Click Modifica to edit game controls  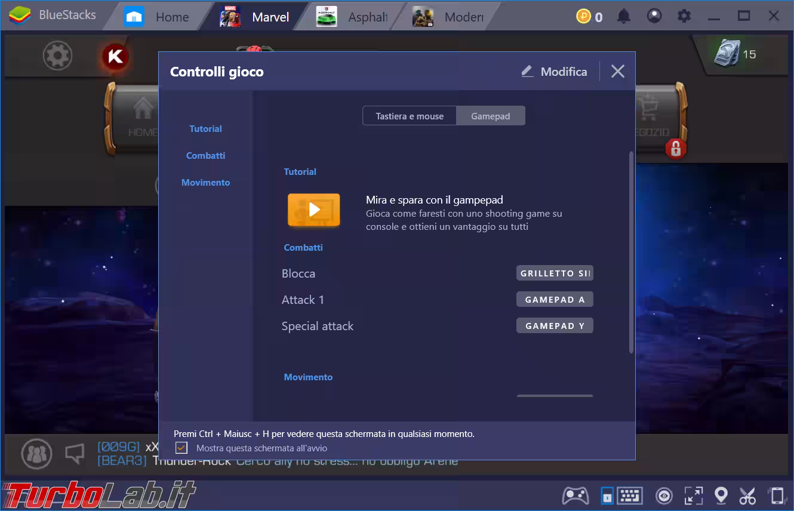pos(554,72)
